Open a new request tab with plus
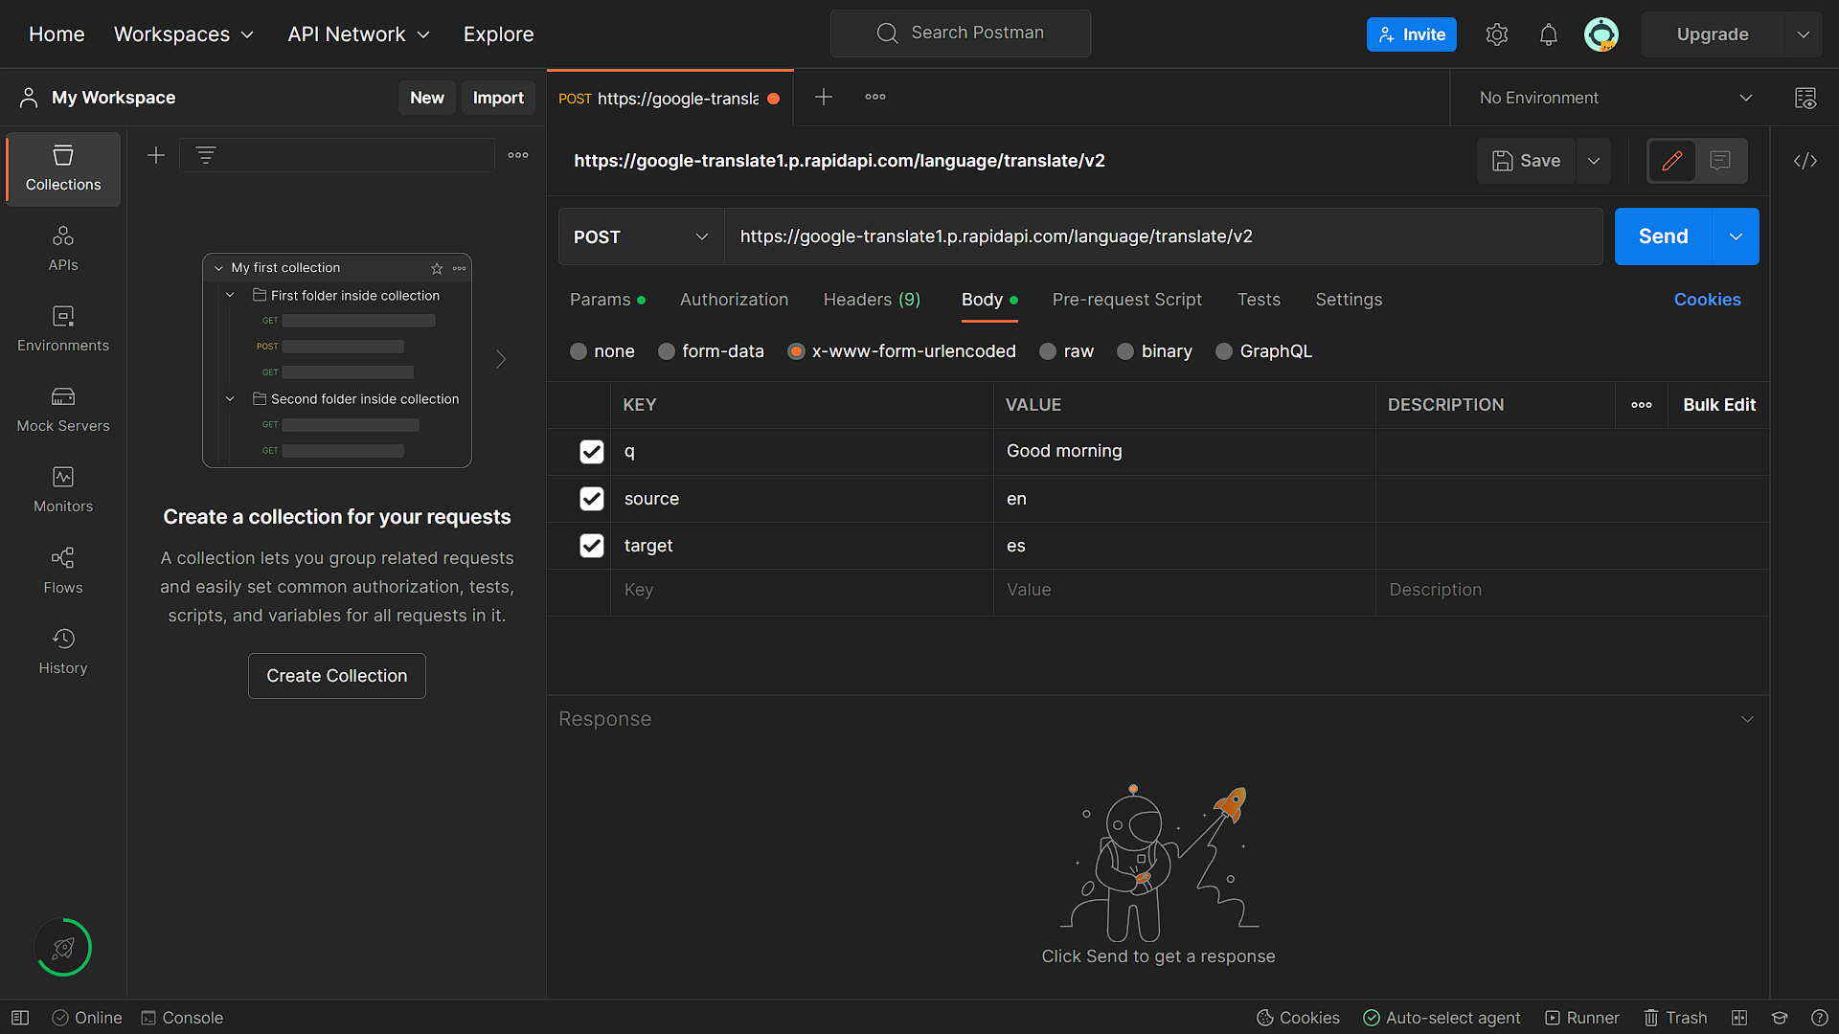Screen dimensions: 1839x1034 click(824, 97)
